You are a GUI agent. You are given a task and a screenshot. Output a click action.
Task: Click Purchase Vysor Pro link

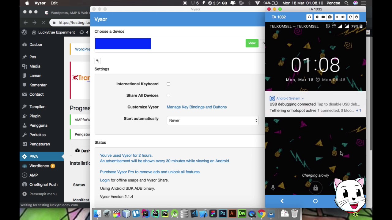tap(150, 172)
